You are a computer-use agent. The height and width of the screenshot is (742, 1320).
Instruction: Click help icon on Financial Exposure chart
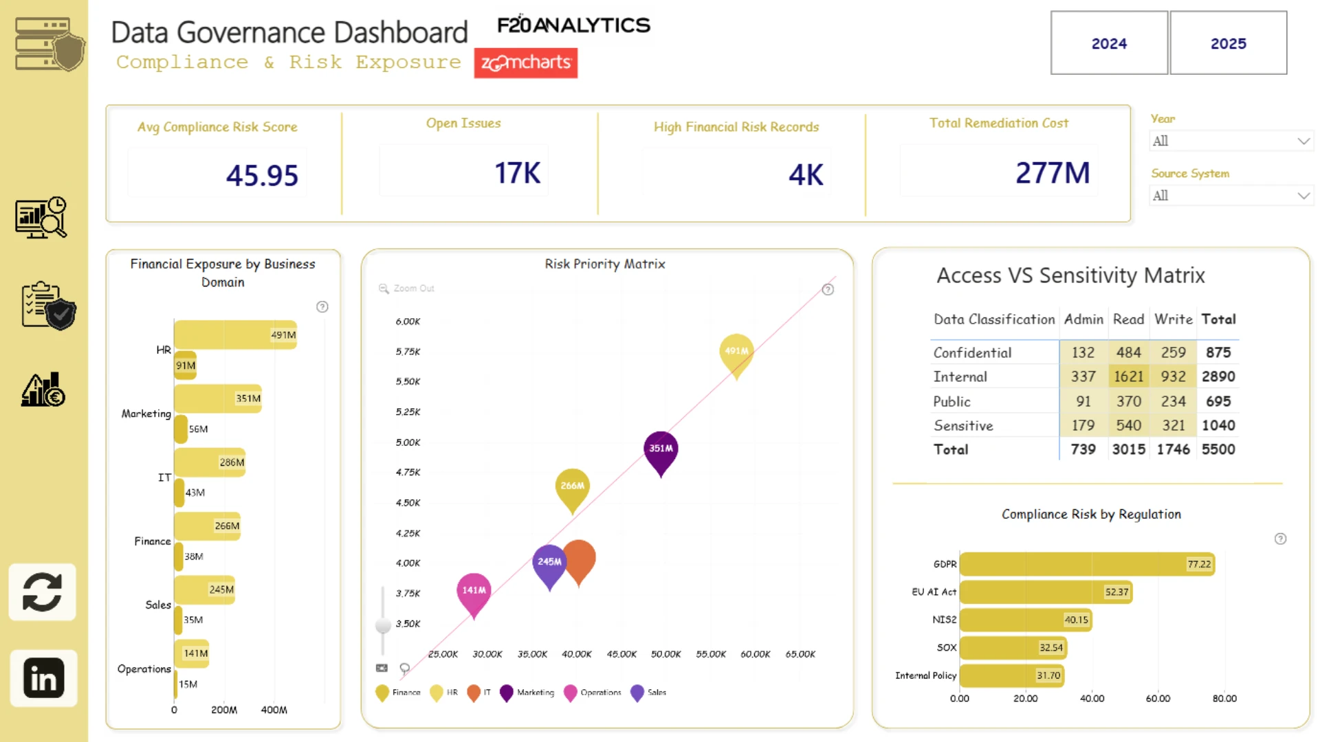tap(322, 306)
